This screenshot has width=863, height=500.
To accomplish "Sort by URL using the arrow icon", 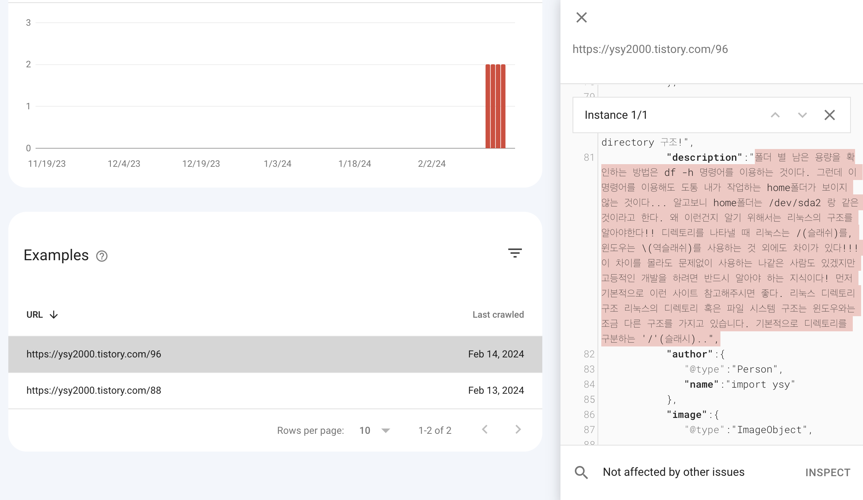I will [x=54, y=315].
